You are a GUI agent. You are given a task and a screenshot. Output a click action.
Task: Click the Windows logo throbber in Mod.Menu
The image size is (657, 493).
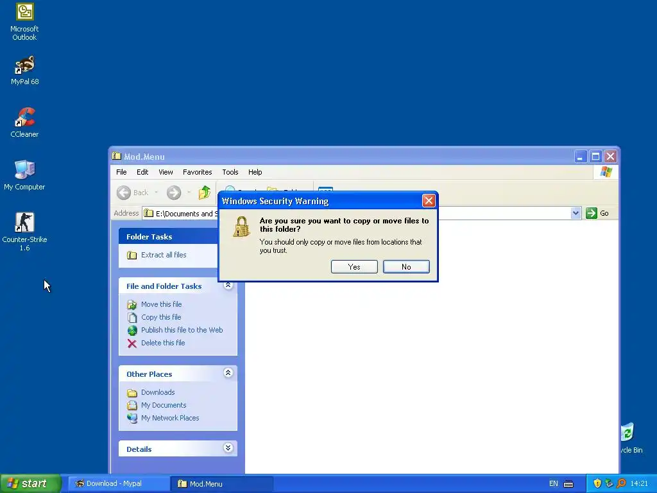click(x=606, y=172)
